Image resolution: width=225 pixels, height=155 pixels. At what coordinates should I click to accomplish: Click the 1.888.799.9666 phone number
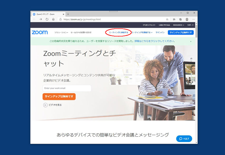[164, 25]
